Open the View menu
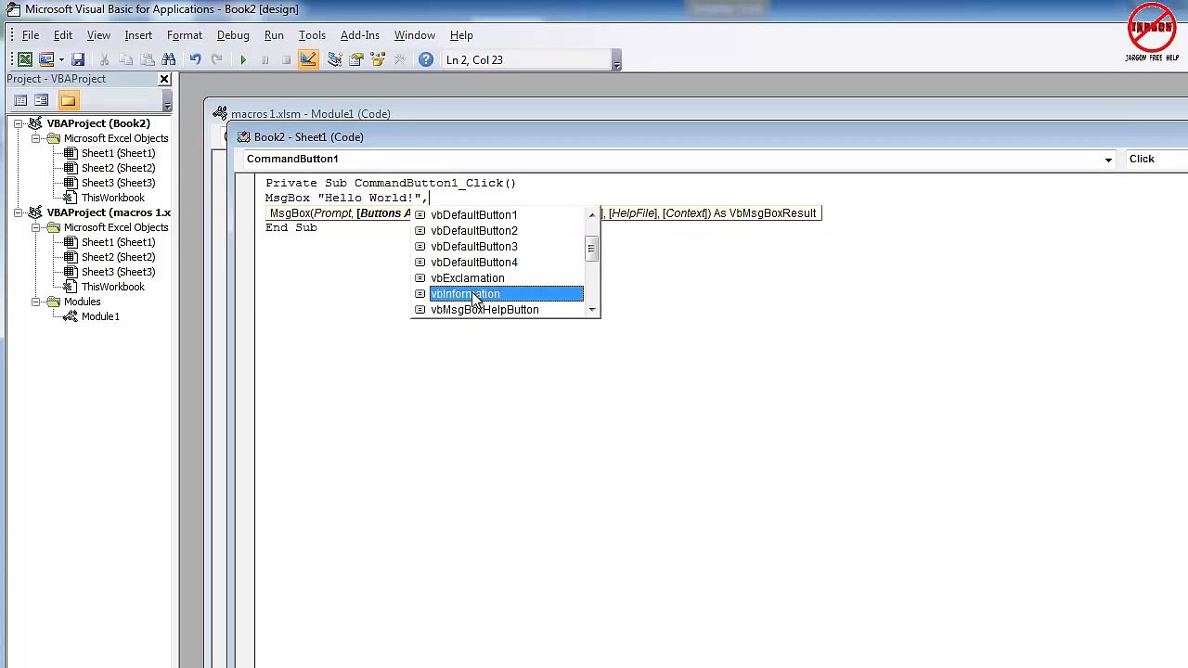The image size is (1188, 668). point(98,35)
